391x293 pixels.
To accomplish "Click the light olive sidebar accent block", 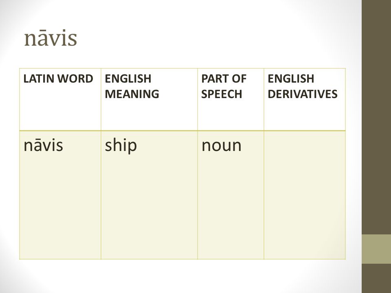I will tap(376, 249).
